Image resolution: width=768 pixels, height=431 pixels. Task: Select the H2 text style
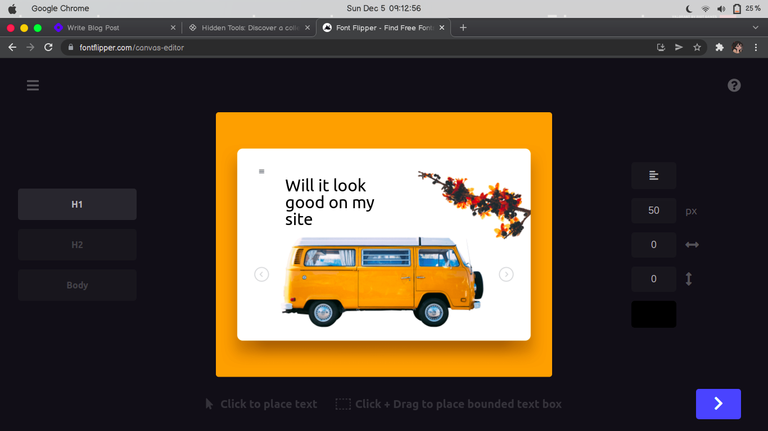tap(77, 245)
